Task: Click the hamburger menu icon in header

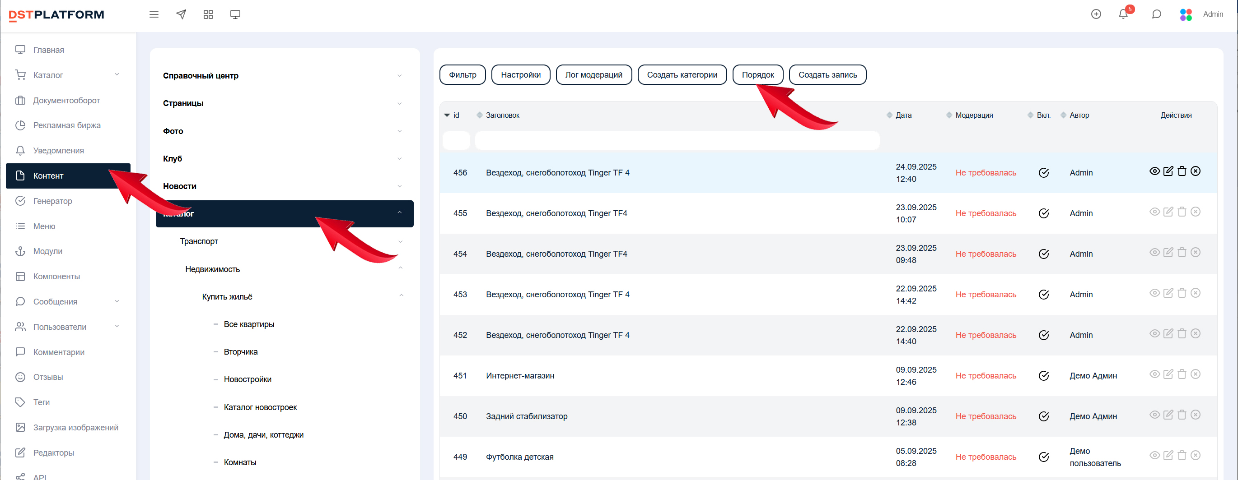Action: 154,14
